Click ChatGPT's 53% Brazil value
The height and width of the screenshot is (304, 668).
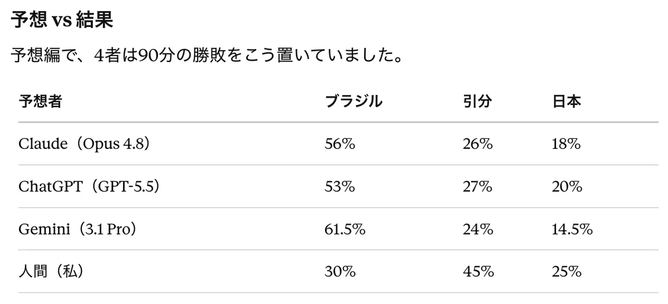coord(340,187)
